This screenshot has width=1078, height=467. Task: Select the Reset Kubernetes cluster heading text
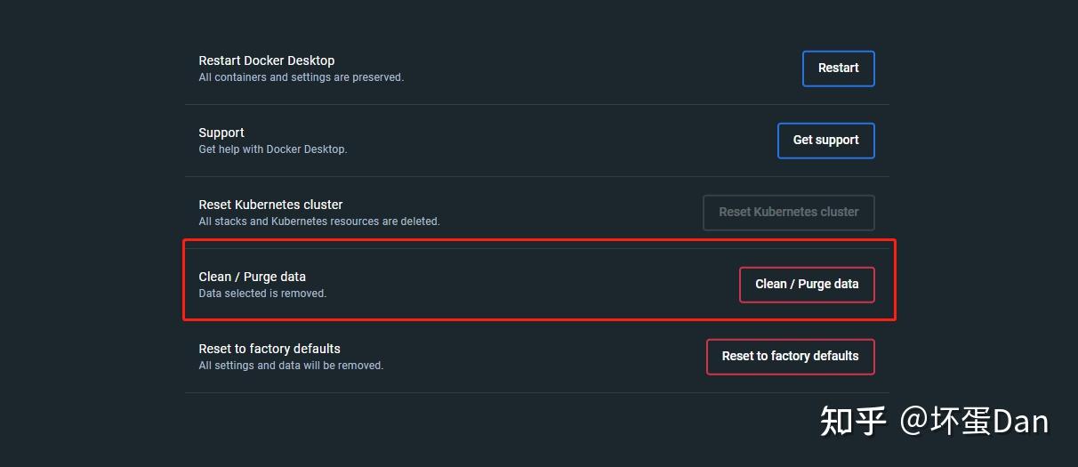[270, 205]
